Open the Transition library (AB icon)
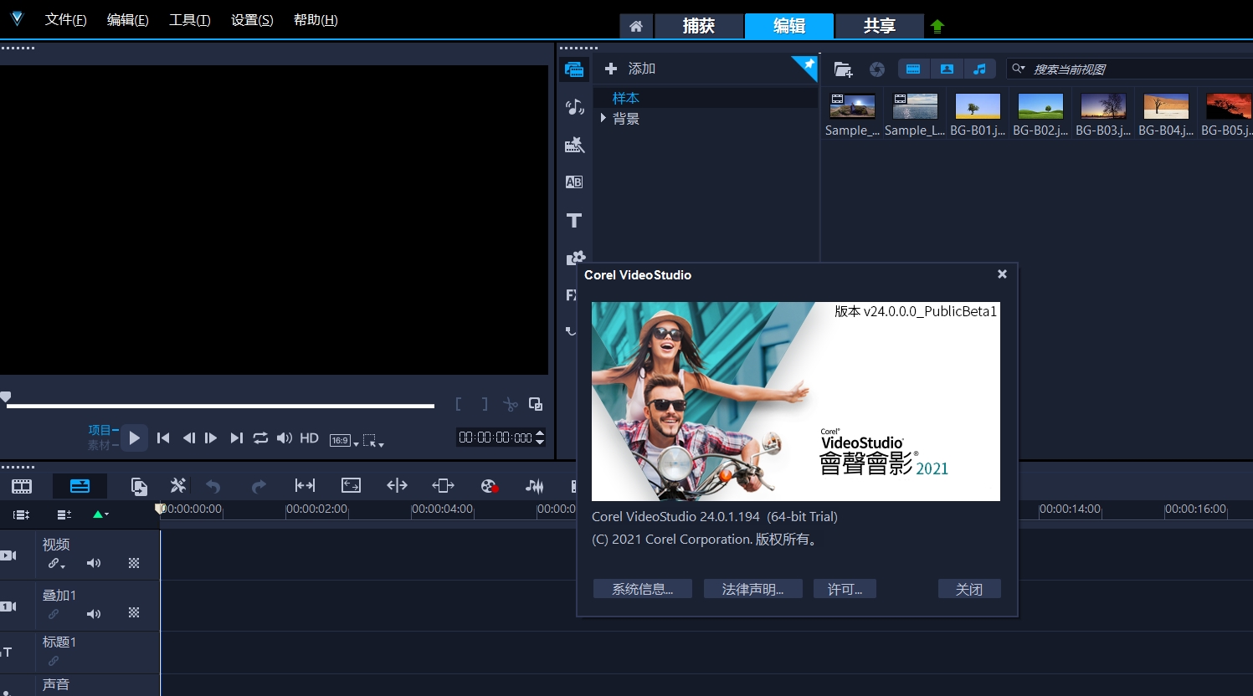Screen dimensions: 1253x696 (574, 182)
